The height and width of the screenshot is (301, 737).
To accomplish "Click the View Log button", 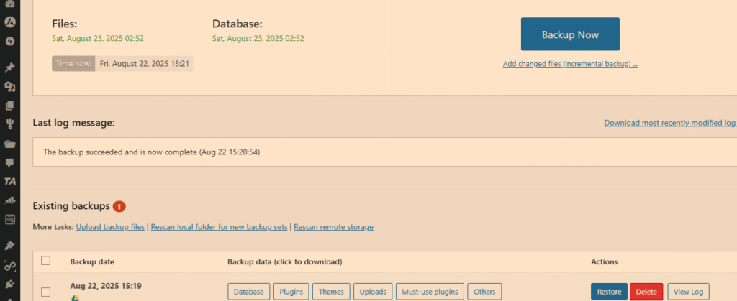I will [x=688, y=292].
